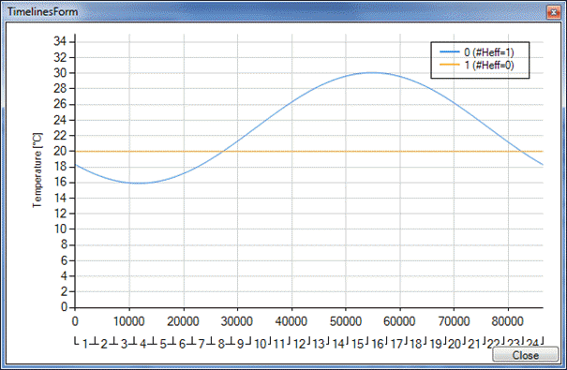
Task: Click the x-axis value 40000
Action: pyautogui.click(x=291, y=321)
